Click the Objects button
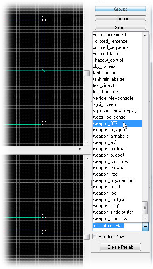Viewport: 153px width, 269px height. click(x=121, y=18)
